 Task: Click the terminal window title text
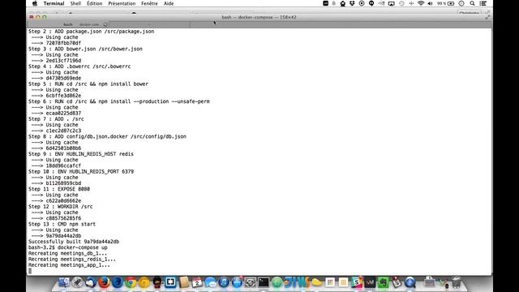pos(259,17)
